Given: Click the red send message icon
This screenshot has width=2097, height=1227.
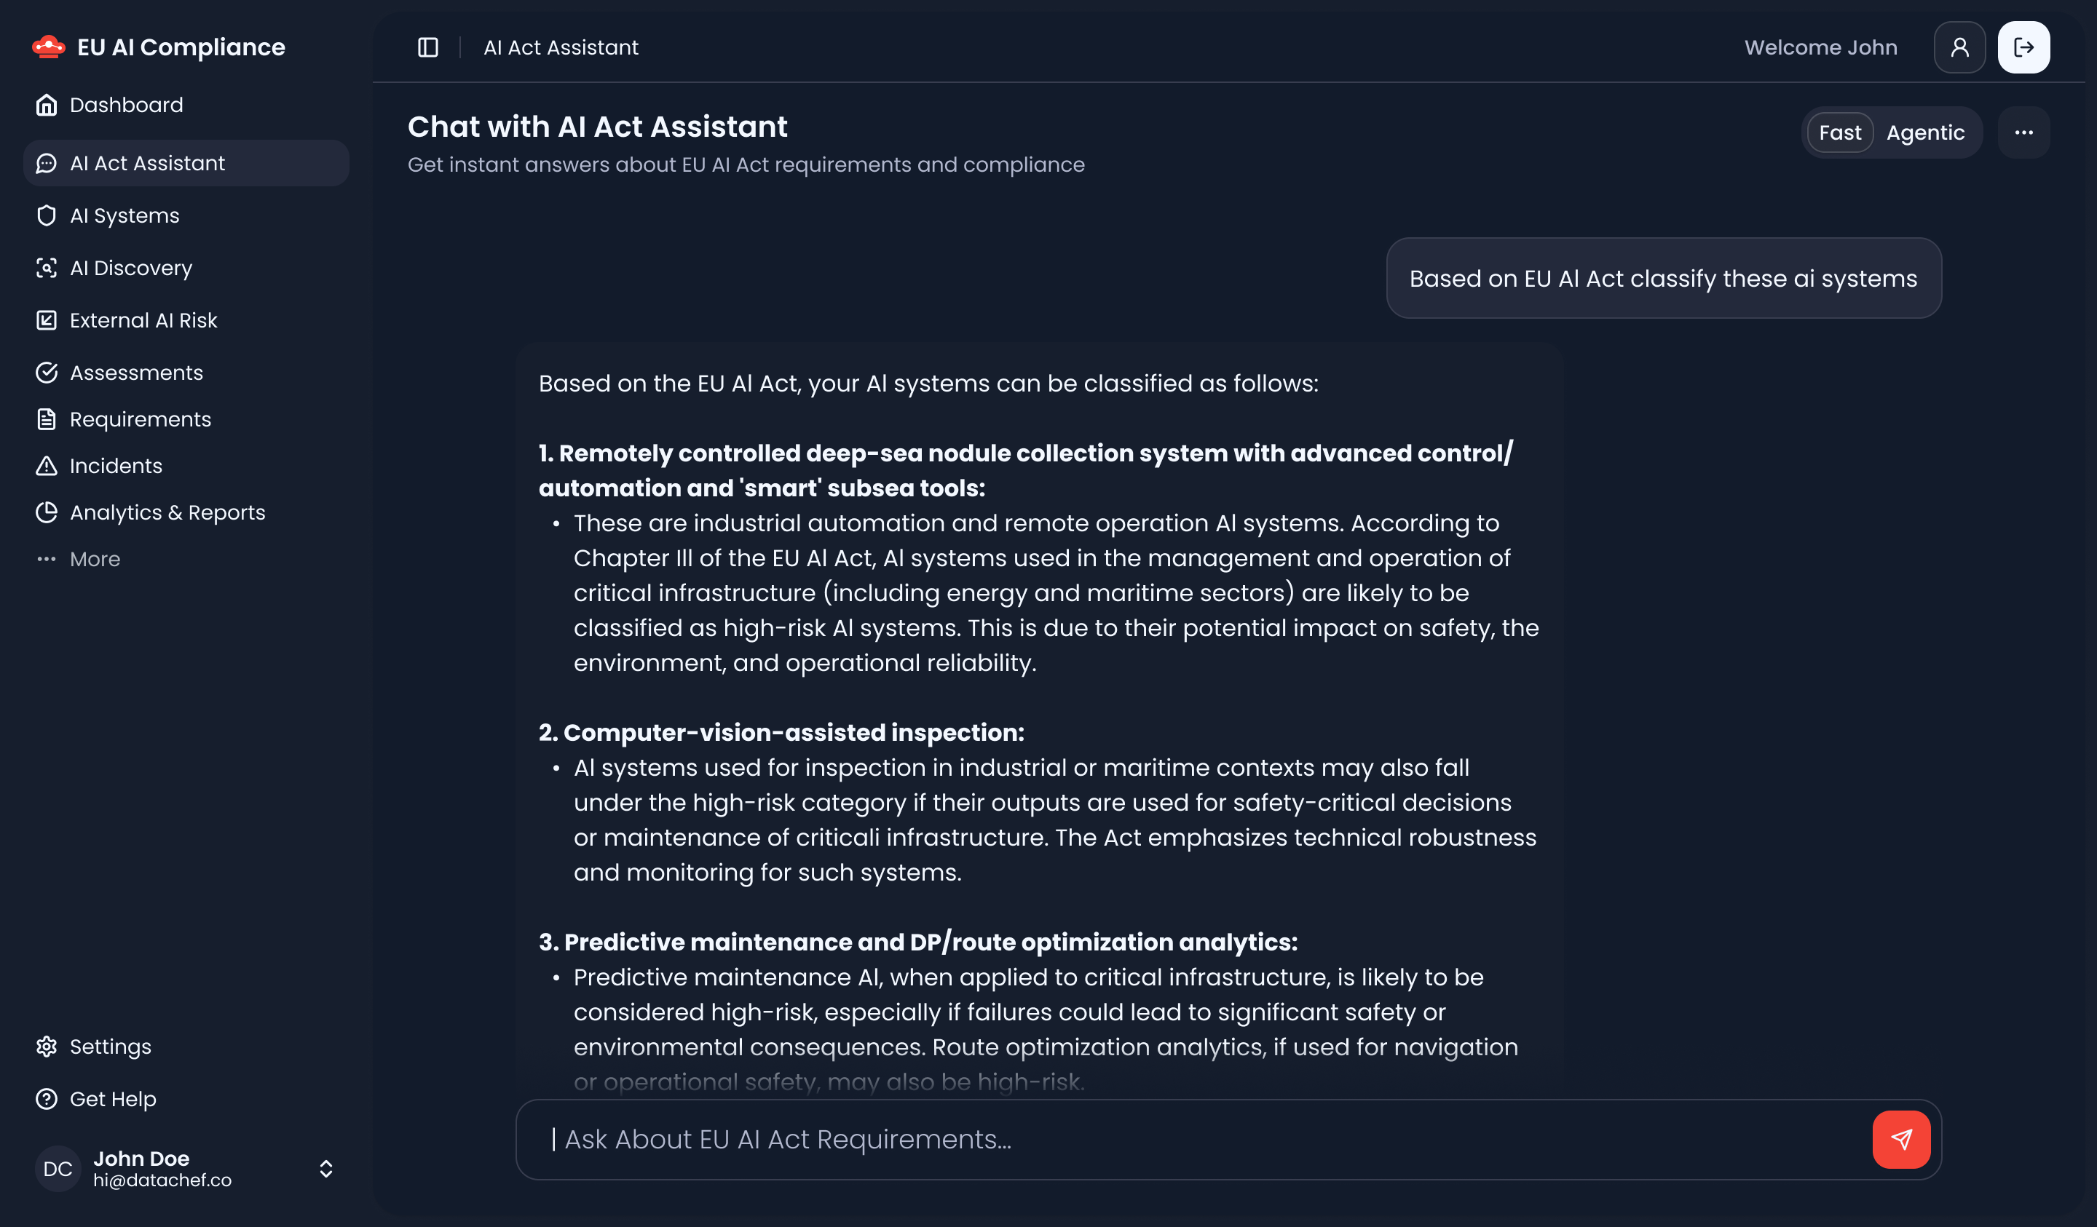Looking at the screenshot, I should pos(1901,1139).
